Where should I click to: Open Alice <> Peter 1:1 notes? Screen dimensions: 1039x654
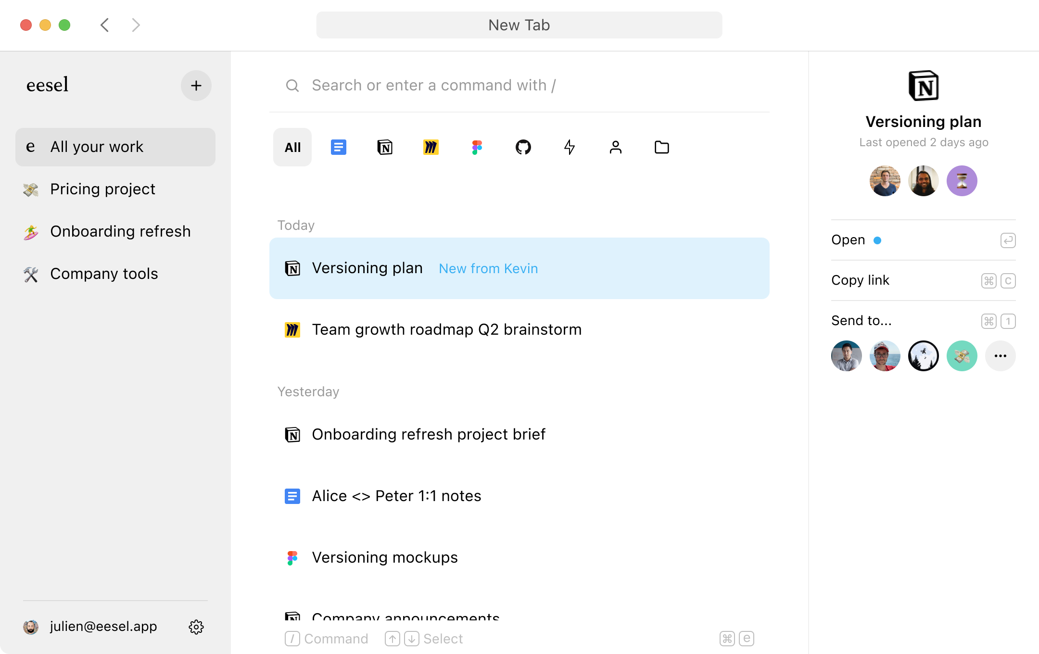pos(519,496)
